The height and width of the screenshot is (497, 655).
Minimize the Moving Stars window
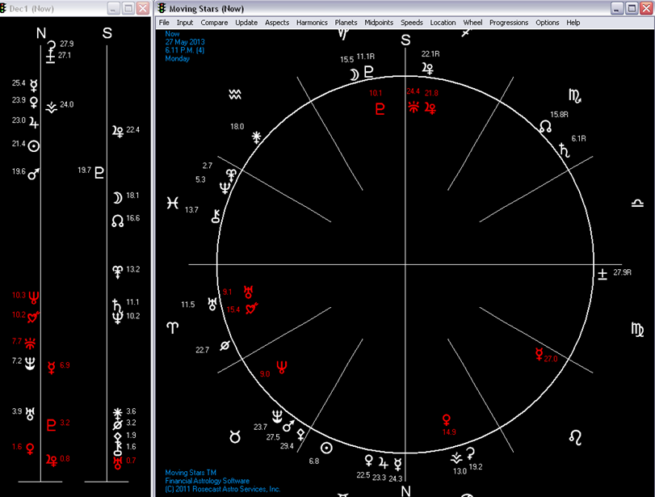click(x=617, y=8)
